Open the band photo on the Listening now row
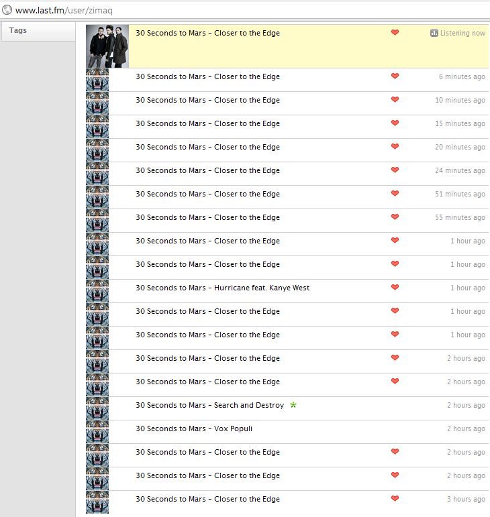The height and width of the screenshot is (517, 490). [107, 46]
